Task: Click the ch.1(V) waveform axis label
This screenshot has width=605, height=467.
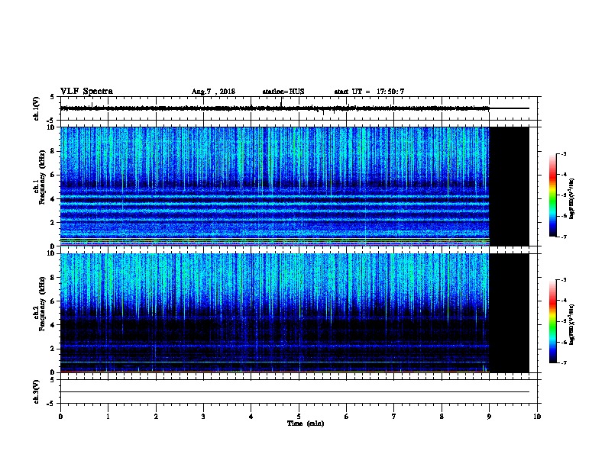Action: click(x=36, y=108)
